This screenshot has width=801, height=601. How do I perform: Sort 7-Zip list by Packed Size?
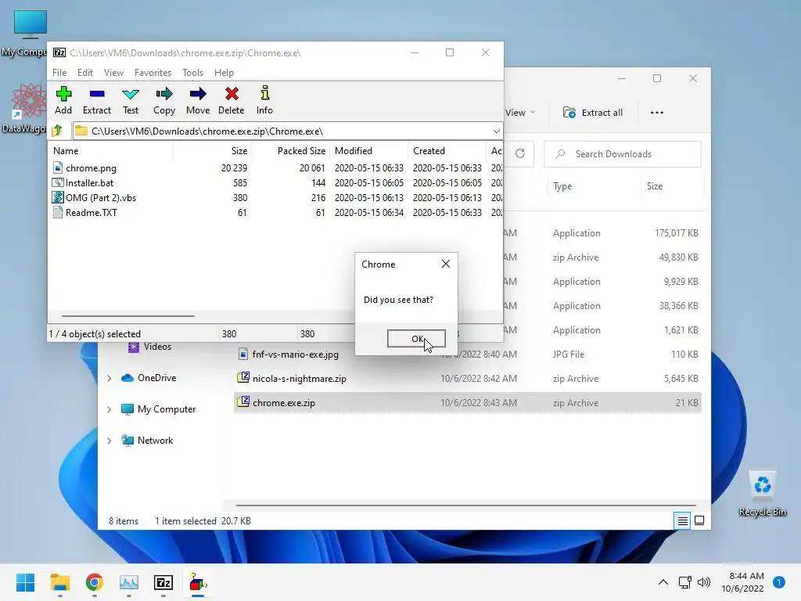(291, 151)
